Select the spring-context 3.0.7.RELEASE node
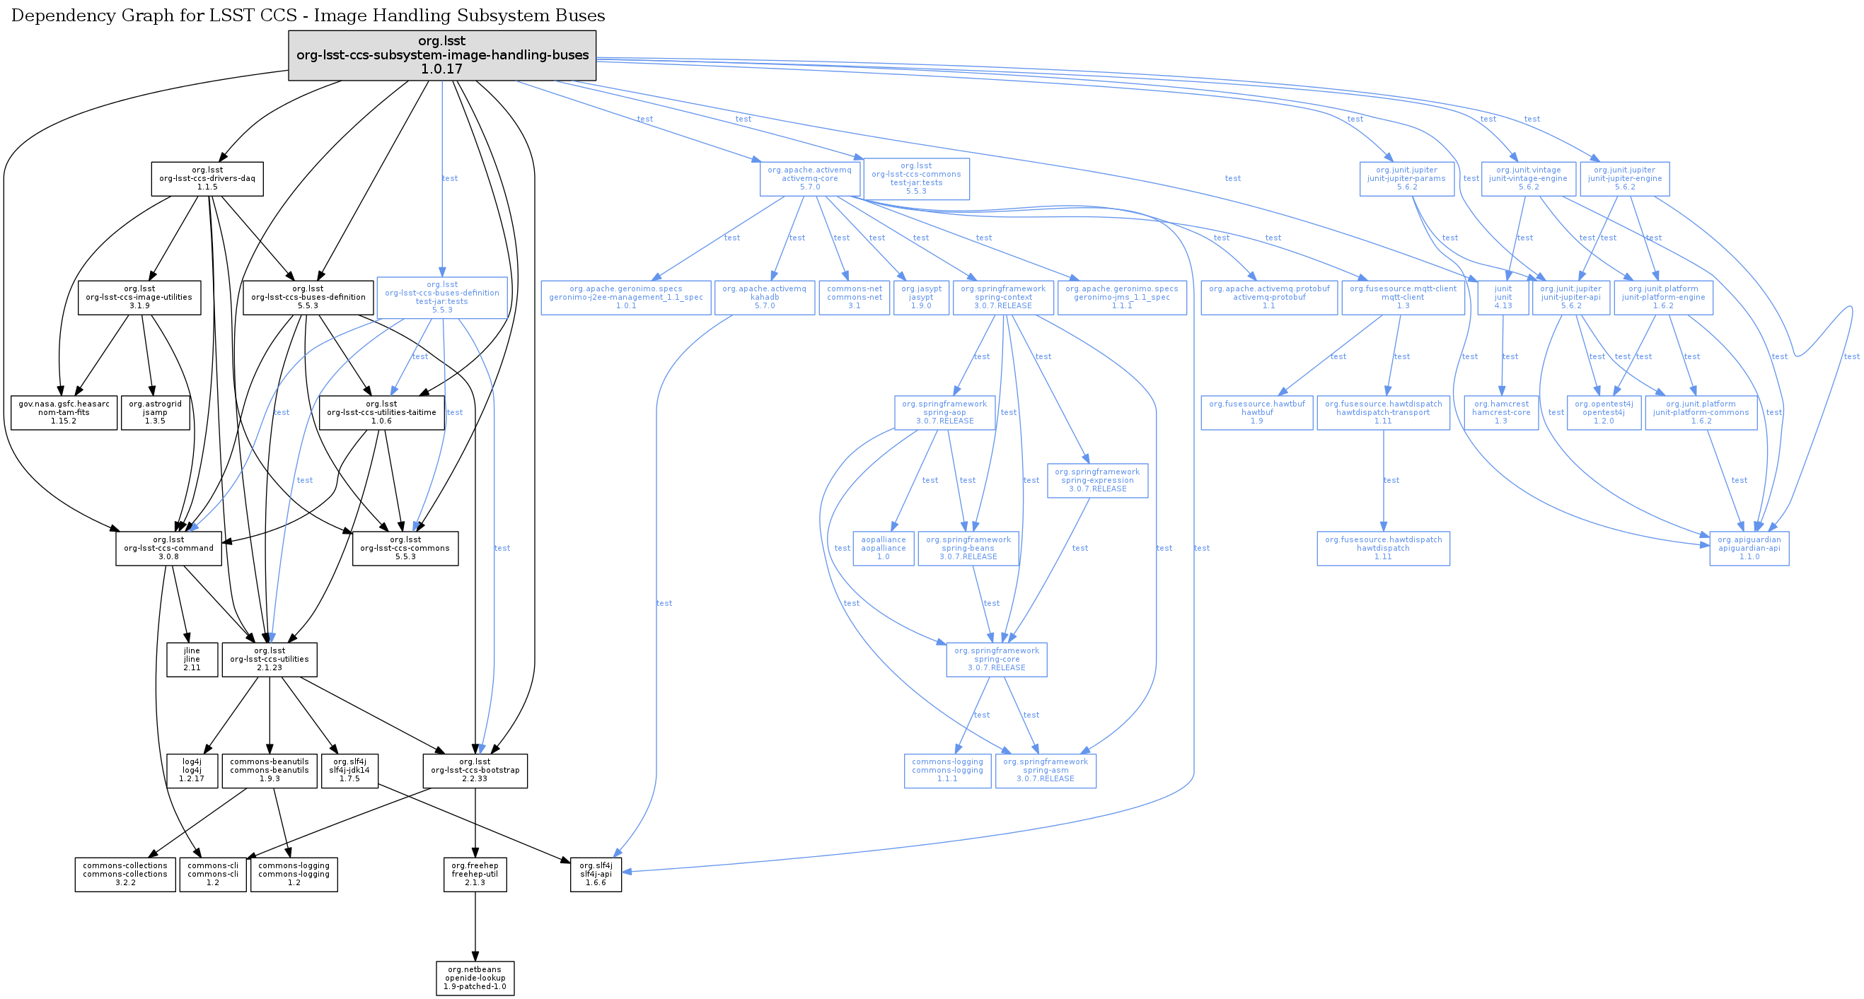 click(1003, 298)
